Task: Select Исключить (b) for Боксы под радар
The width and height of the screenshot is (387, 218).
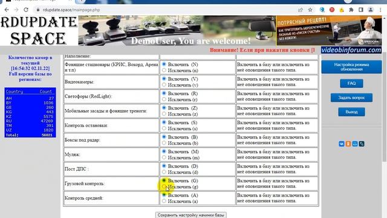Action: (x=164, y=143)
